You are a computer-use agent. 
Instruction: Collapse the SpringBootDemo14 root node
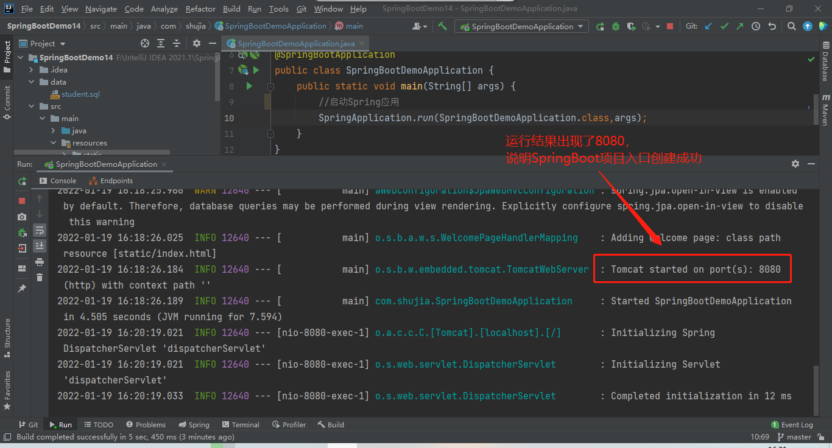[21, 58]
